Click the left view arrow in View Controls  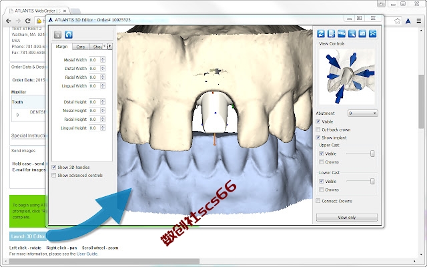pos(333,77)
